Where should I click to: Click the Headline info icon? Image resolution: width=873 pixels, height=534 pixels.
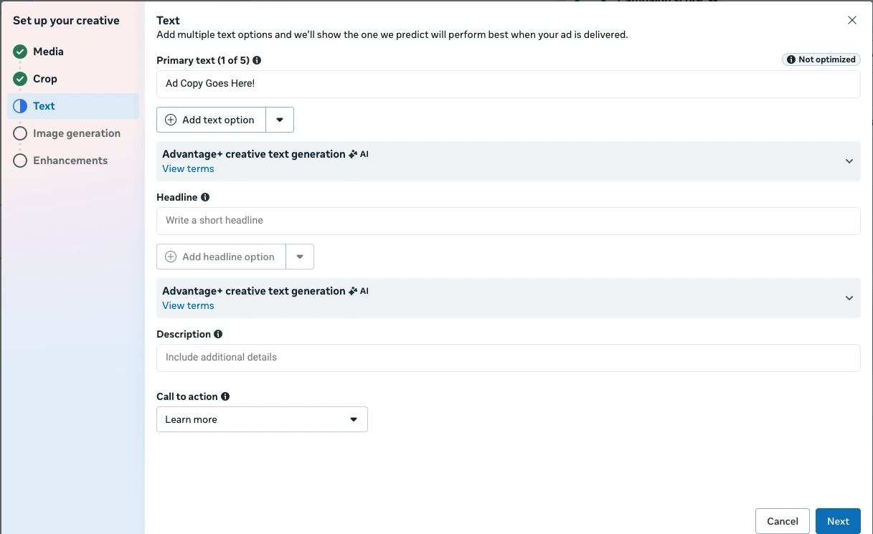205,197
